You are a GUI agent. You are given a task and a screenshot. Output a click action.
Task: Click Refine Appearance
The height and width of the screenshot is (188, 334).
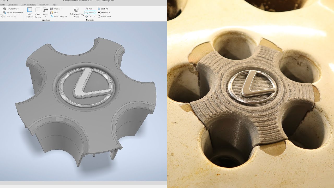(x=13, y=13)
